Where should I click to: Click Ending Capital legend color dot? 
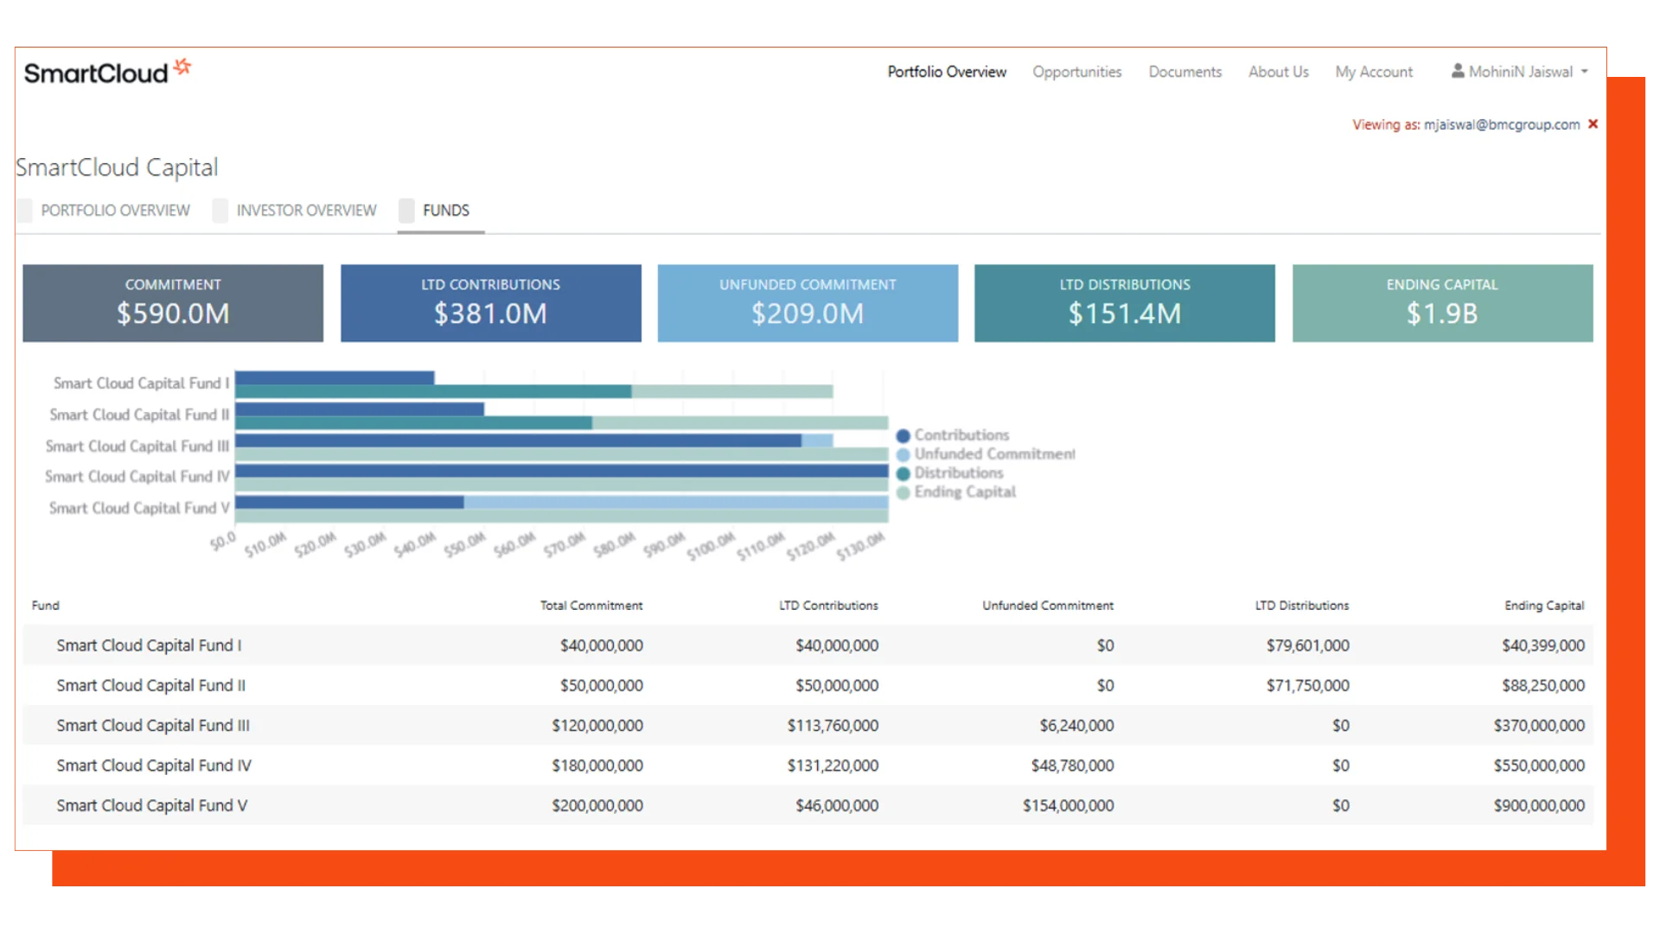pyautogui.click(x=903, y=492)
